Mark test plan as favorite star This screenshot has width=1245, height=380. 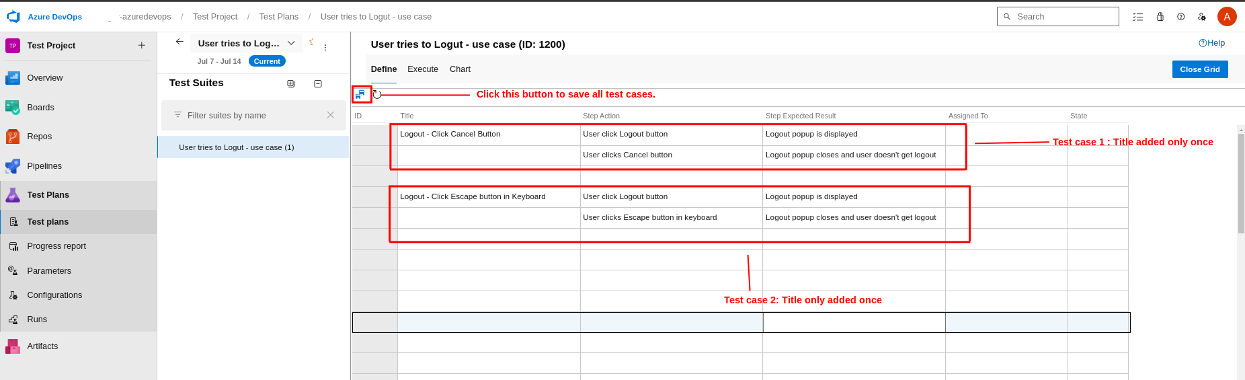pyautogui.click(x=311, y=42)
